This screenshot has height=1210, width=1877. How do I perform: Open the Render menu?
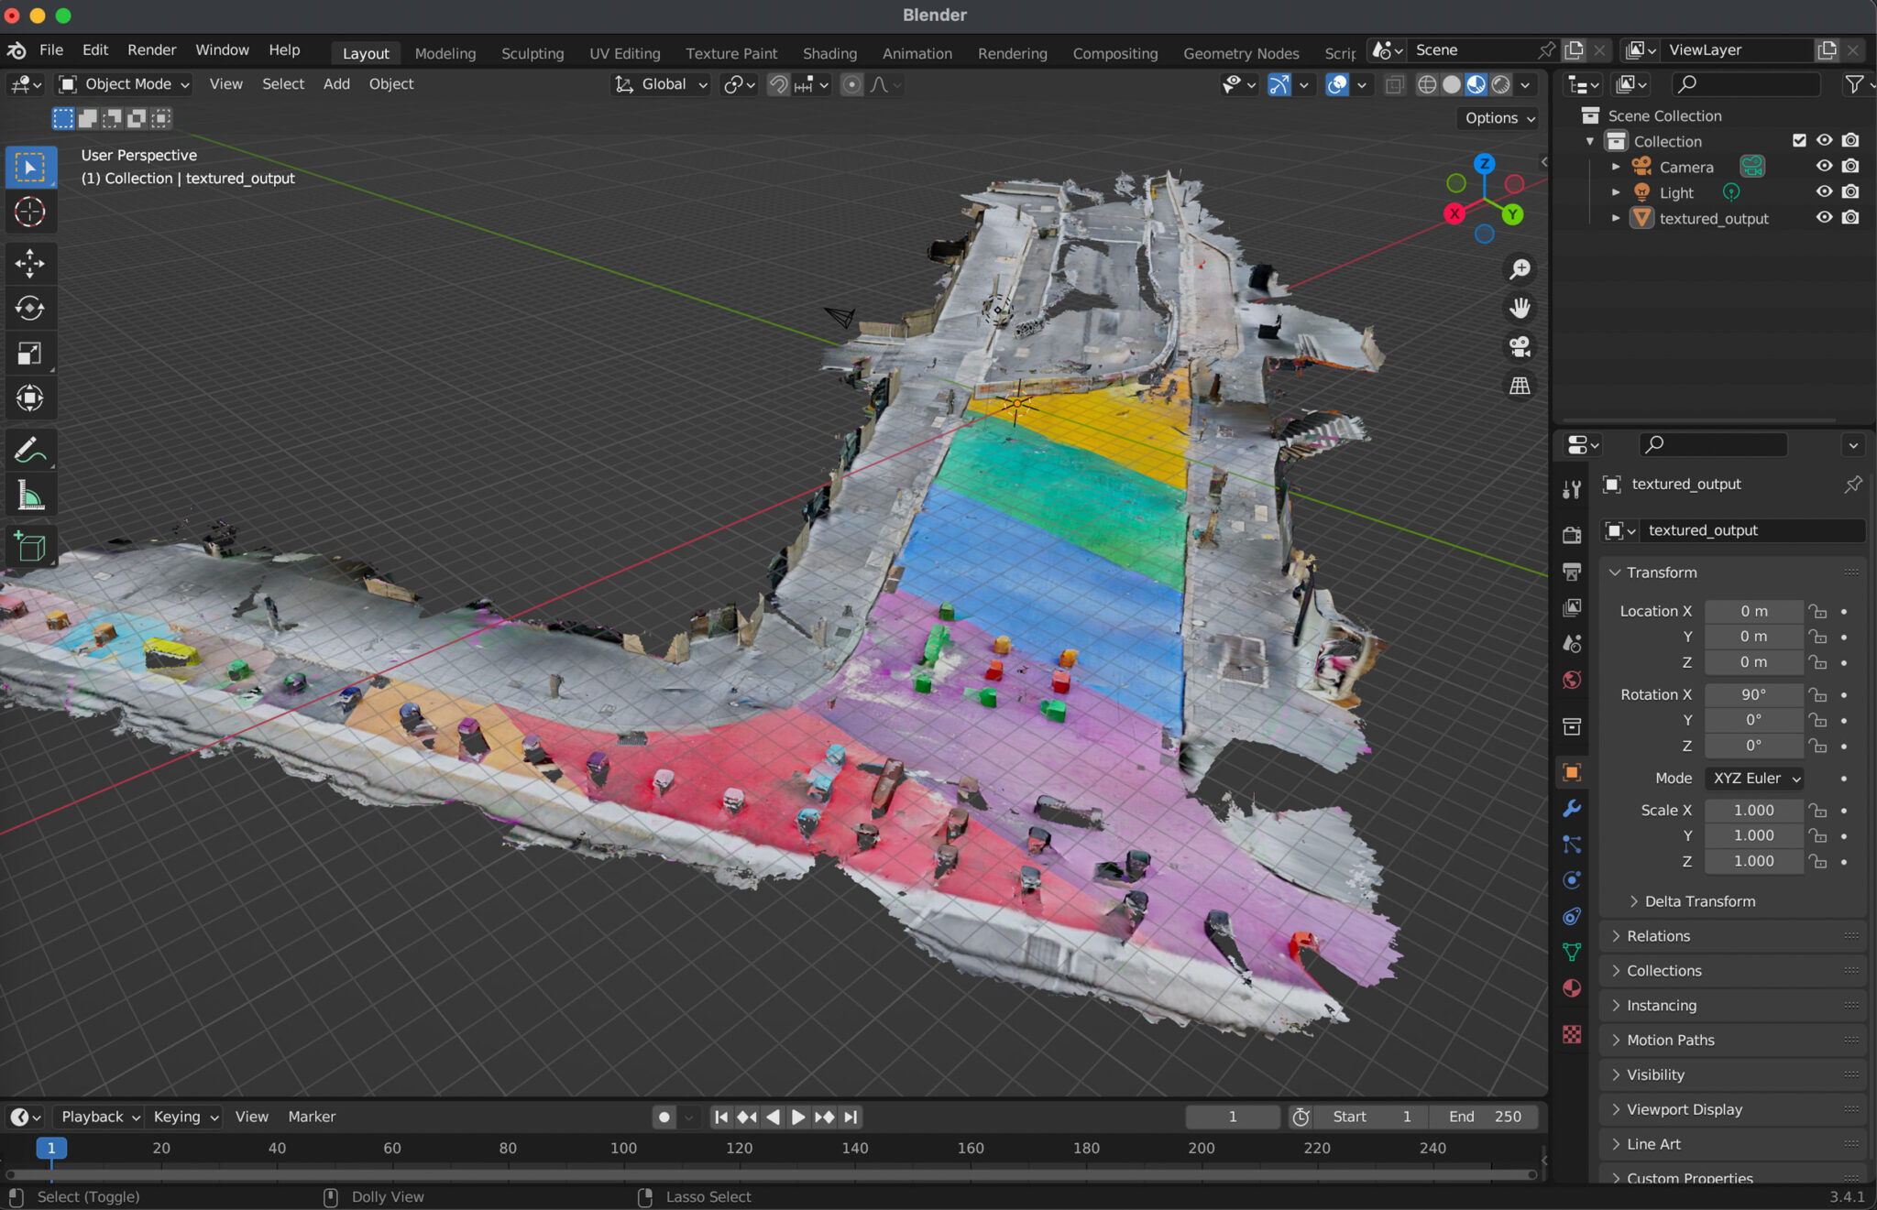(x=151, y=50)
